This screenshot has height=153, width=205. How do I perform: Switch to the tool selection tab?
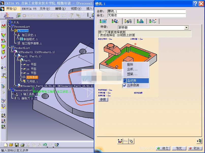pos(128,21)
